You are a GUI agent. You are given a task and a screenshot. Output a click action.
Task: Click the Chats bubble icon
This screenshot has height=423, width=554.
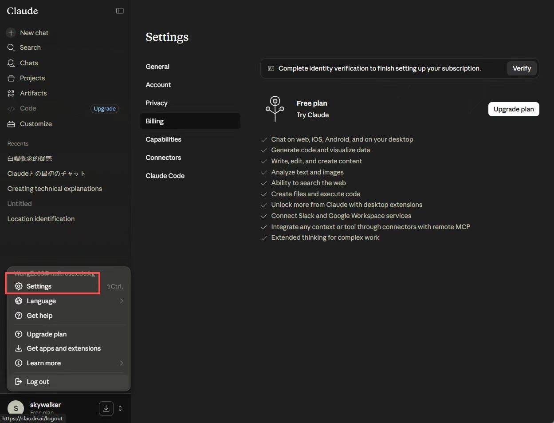[11, 63]
